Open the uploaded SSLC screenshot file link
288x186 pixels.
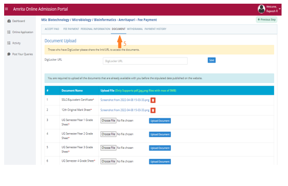[124, 99]
